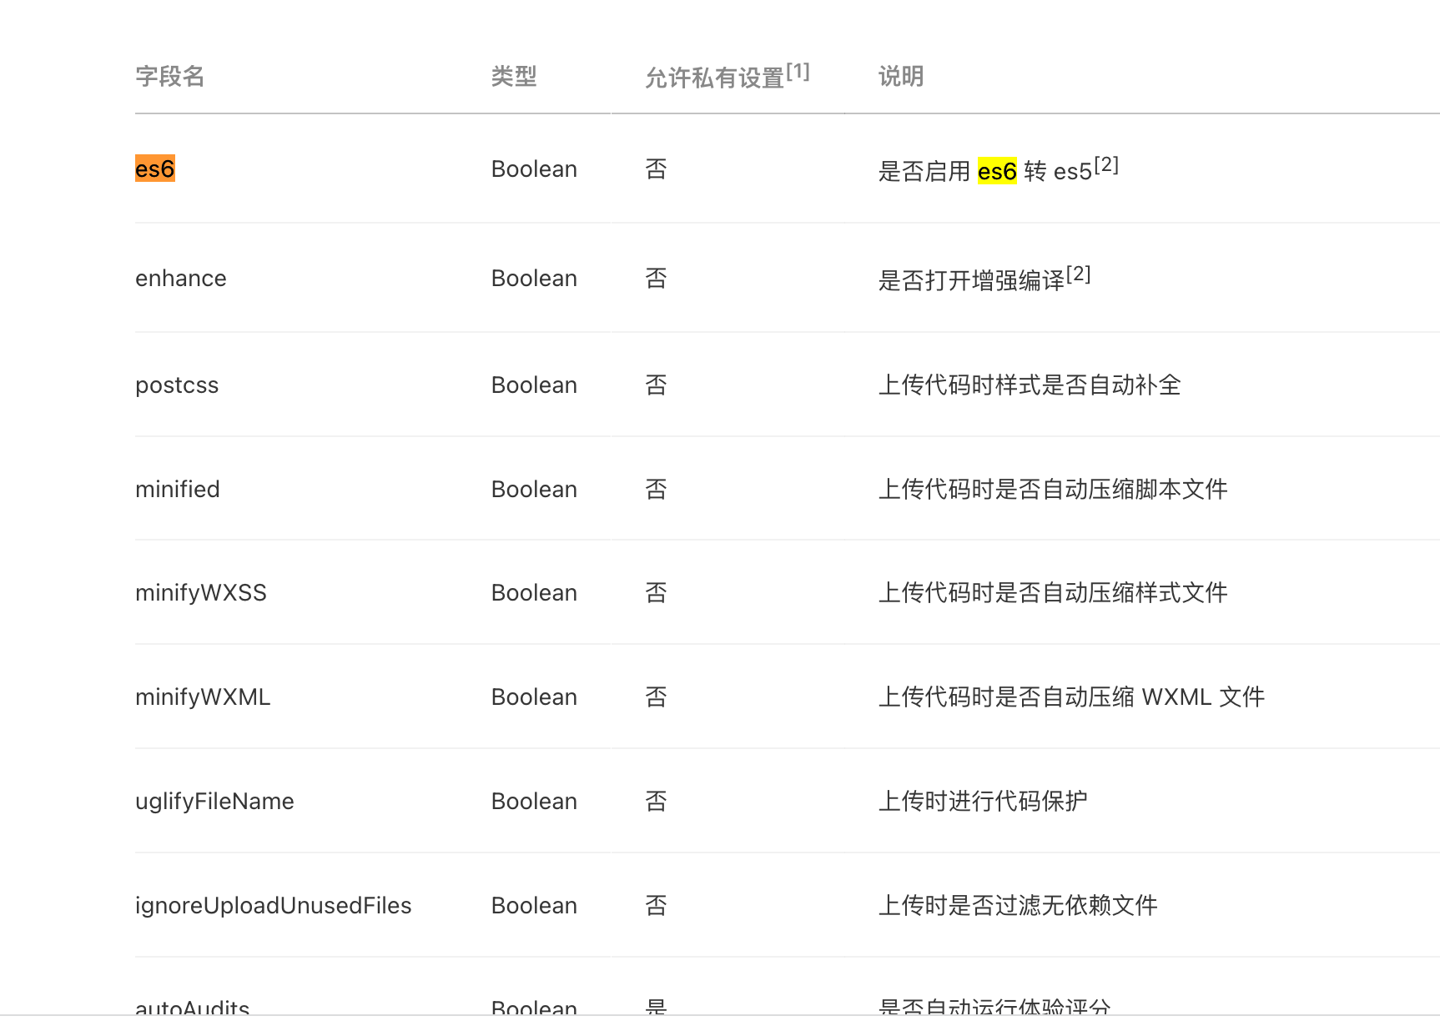This screenshot has width=1440, height=1026.
Task: Select the uglifyFileName field name
Action: coord(214,802)
